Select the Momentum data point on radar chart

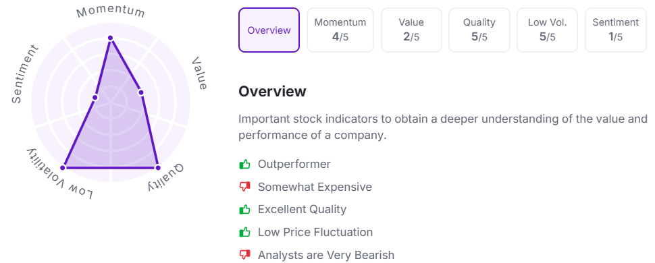(x=110, y=38)
